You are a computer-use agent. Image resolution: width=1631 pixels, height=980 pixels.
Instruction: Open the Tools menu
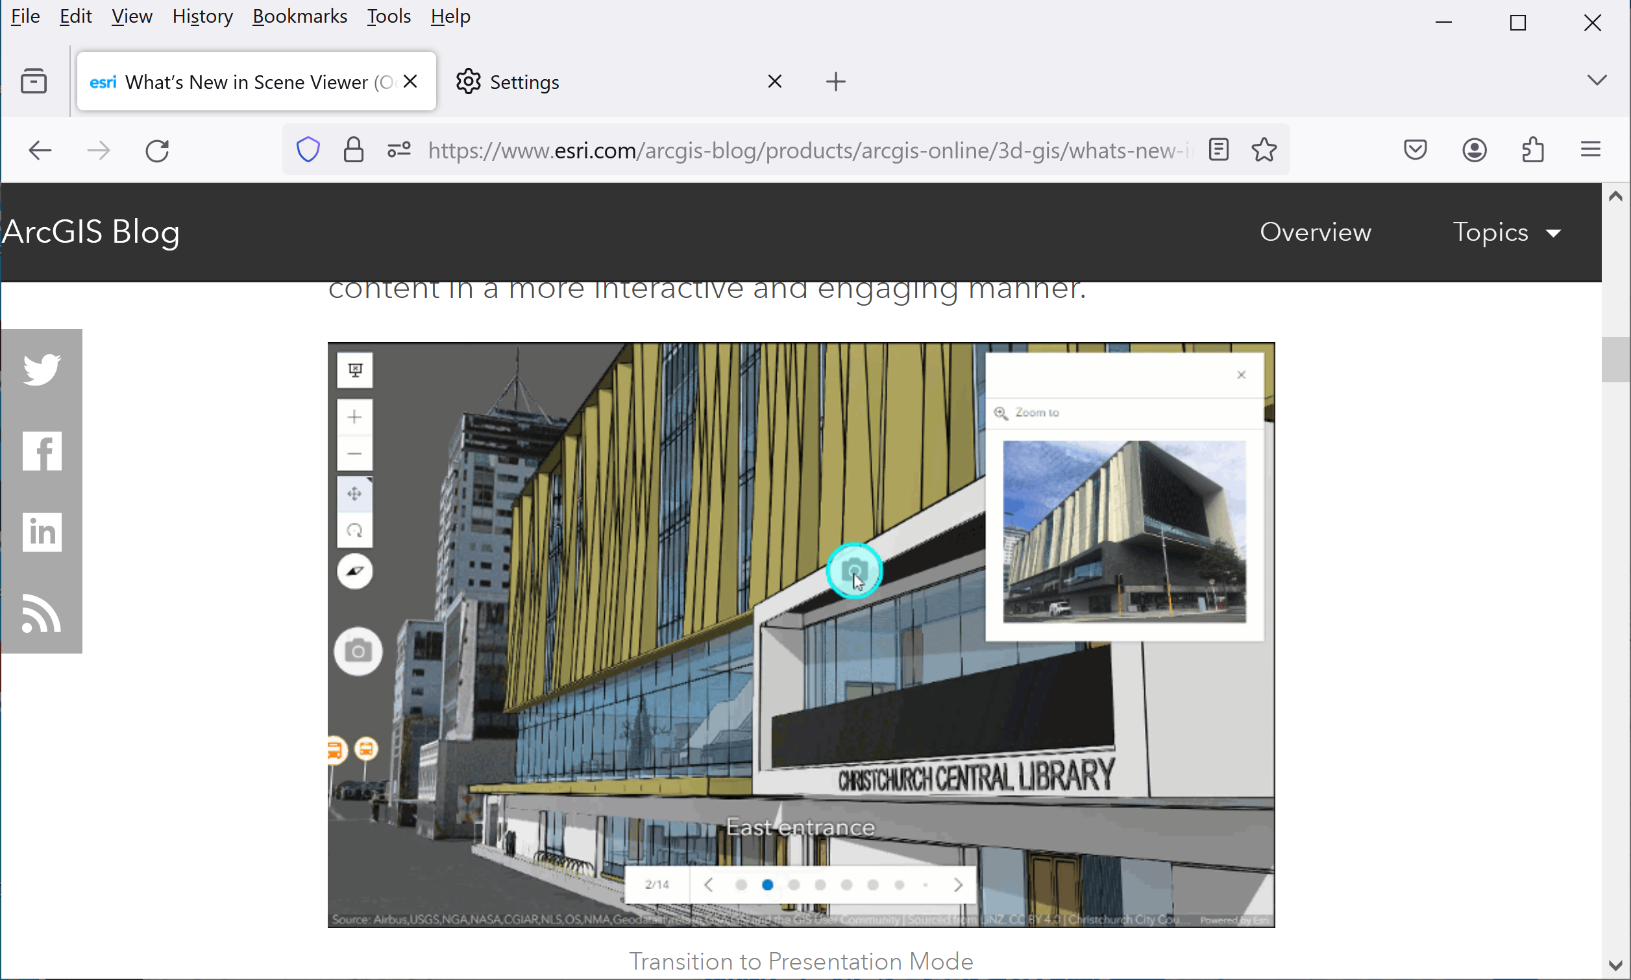(x=389, y=16)
